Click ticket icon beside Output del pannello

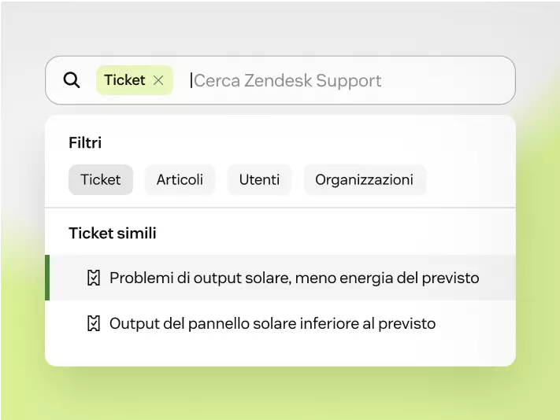tap(94, 324)
